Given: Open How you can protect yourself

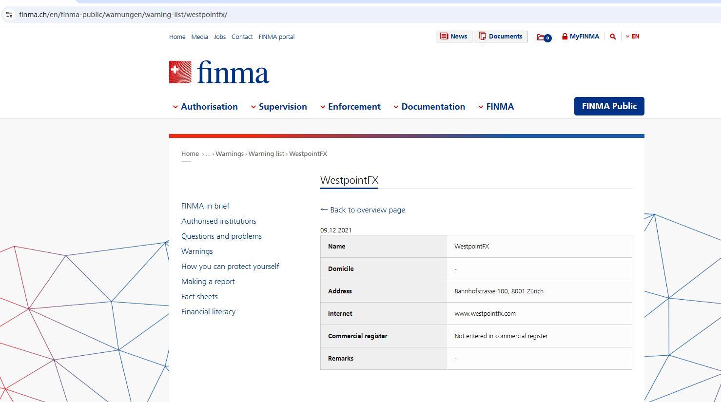Looking at the screenshot, I should click(x=230, y=267).
